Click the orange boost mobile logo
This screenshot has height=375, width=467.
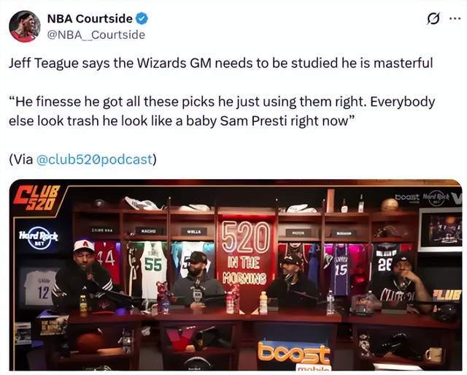click(294, 352)
